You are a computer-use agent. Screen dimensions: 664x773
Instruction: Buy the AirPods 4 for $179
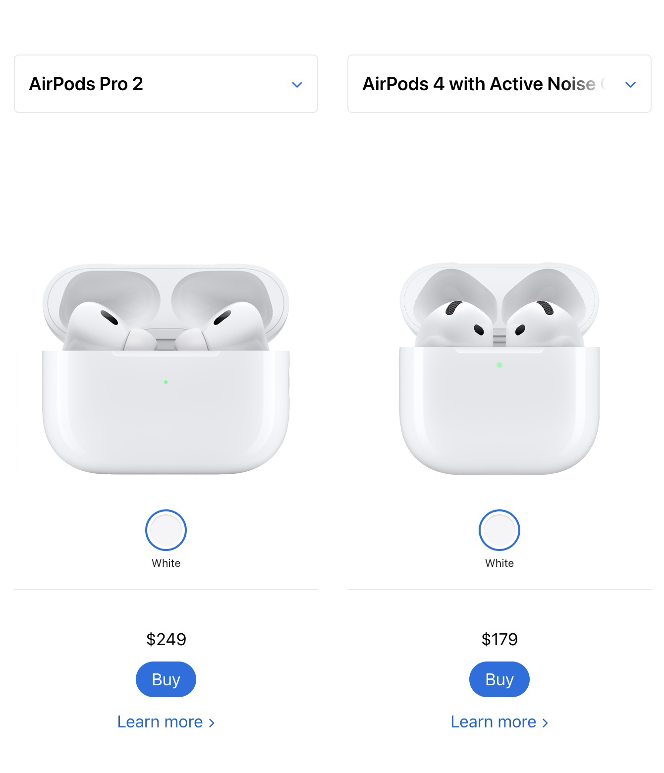(499, 679)
